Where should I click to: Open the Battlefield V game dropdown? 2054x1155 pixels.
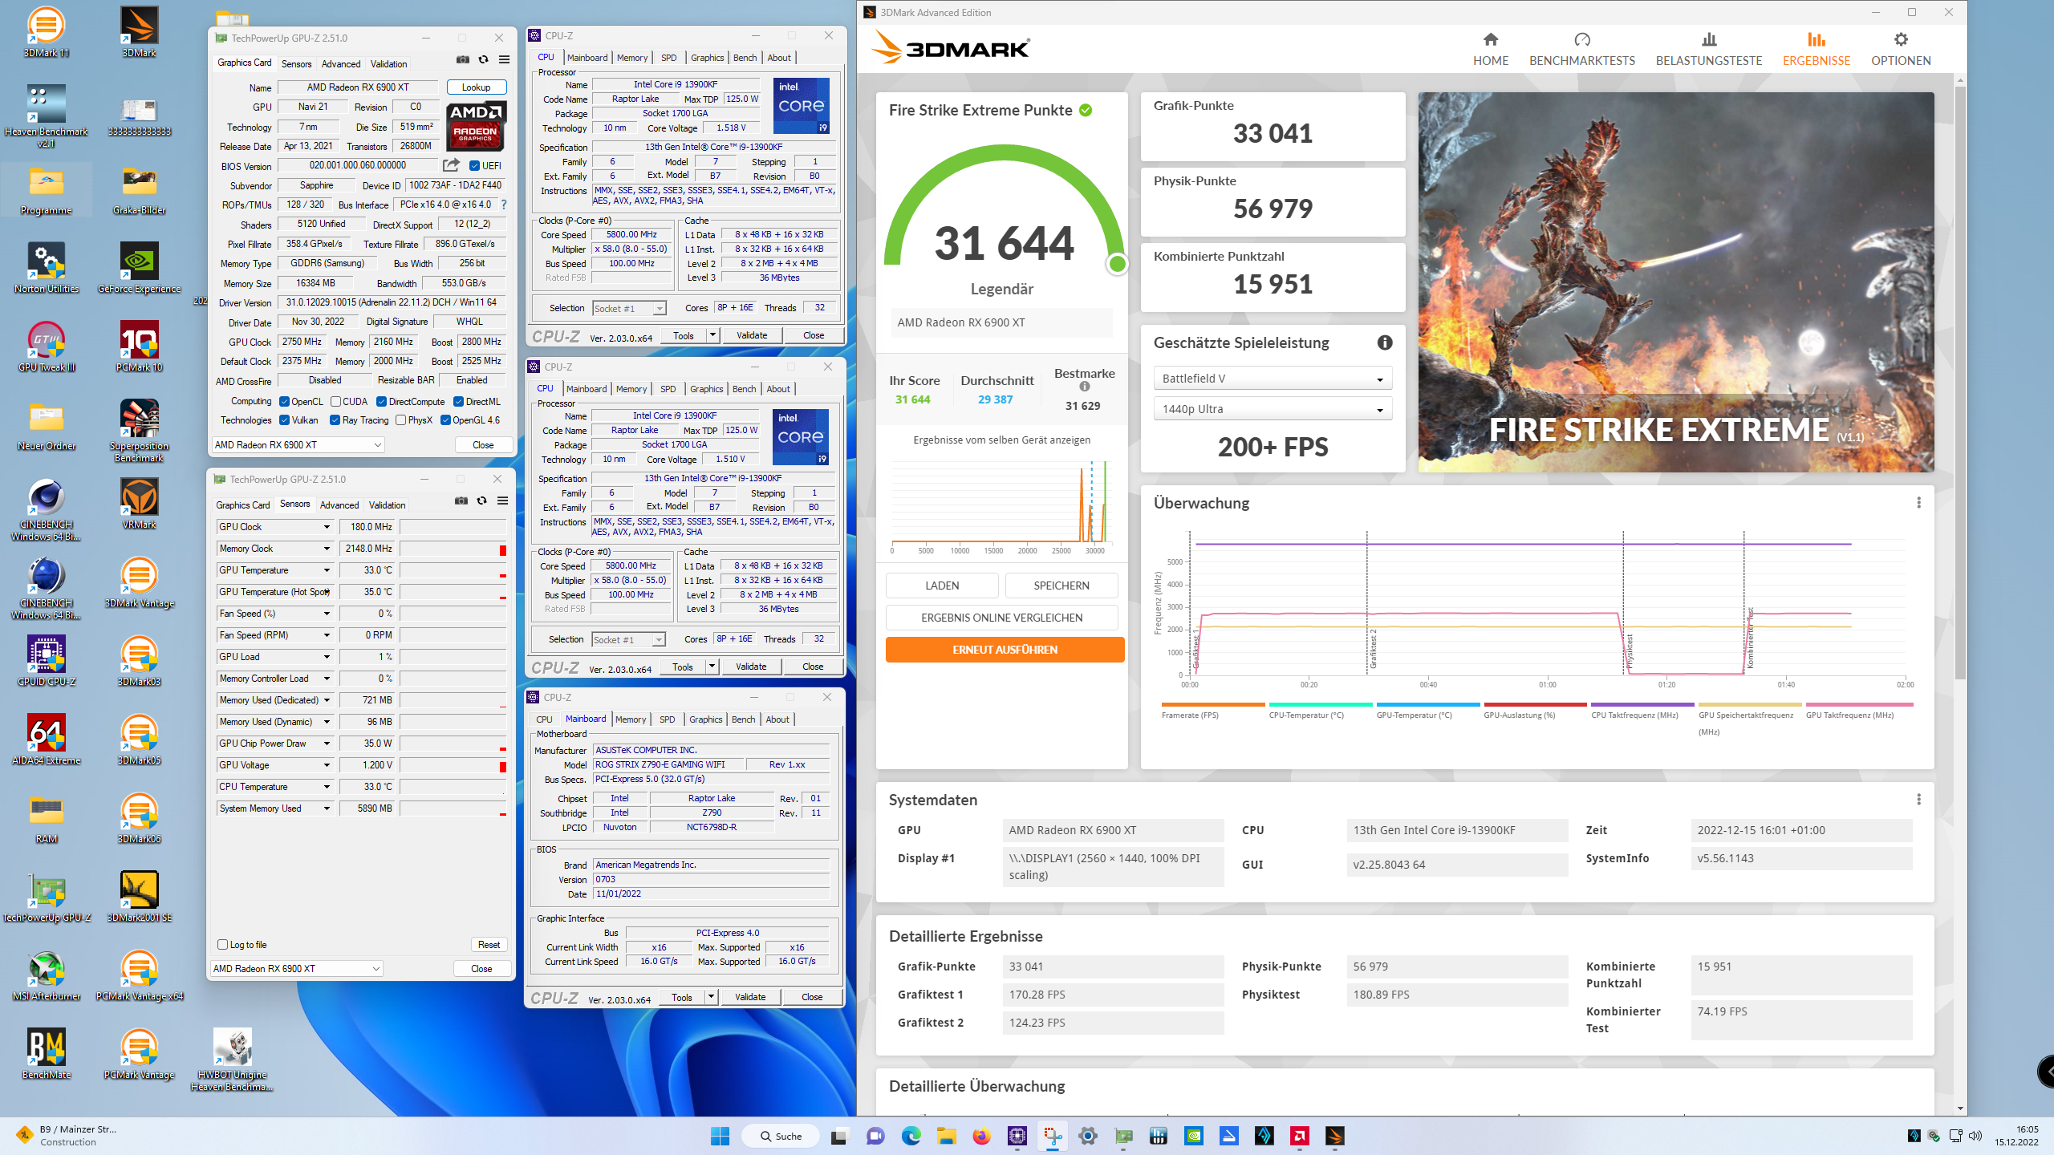[1273, 379]
